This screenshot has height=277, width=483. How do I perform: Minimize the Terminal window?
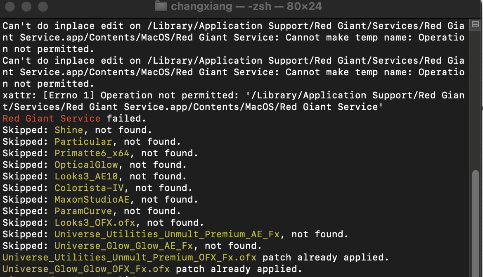click(x=26, y=7)
